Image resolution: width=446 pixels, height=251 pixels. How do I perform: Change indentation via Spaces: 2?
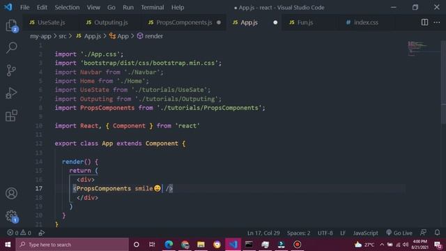click(x=298, y=233)
